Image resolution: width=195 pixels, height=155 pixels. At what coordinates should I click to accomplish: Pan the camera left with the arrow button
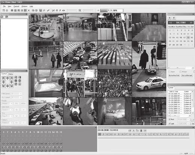pyautogui.click(x=4, y=82)
